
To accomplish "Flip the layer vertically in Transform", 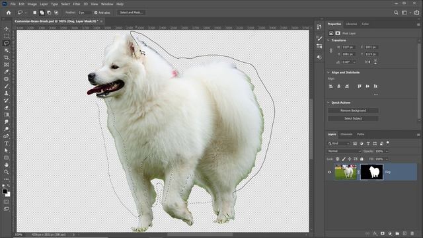I will 375,61.
